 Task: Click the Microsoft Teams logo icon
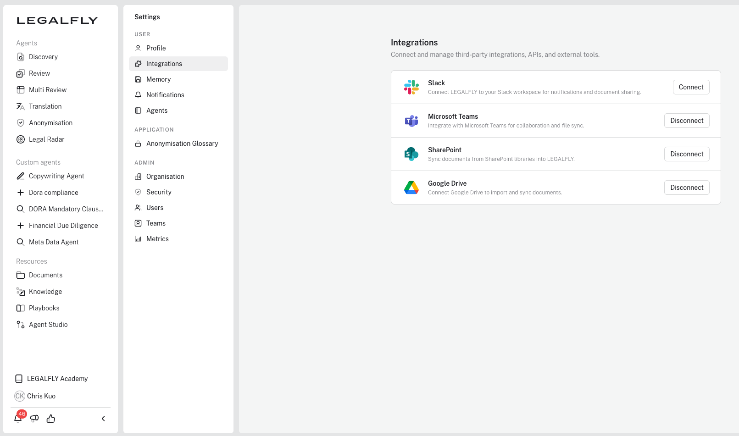(x=411, y=121)
